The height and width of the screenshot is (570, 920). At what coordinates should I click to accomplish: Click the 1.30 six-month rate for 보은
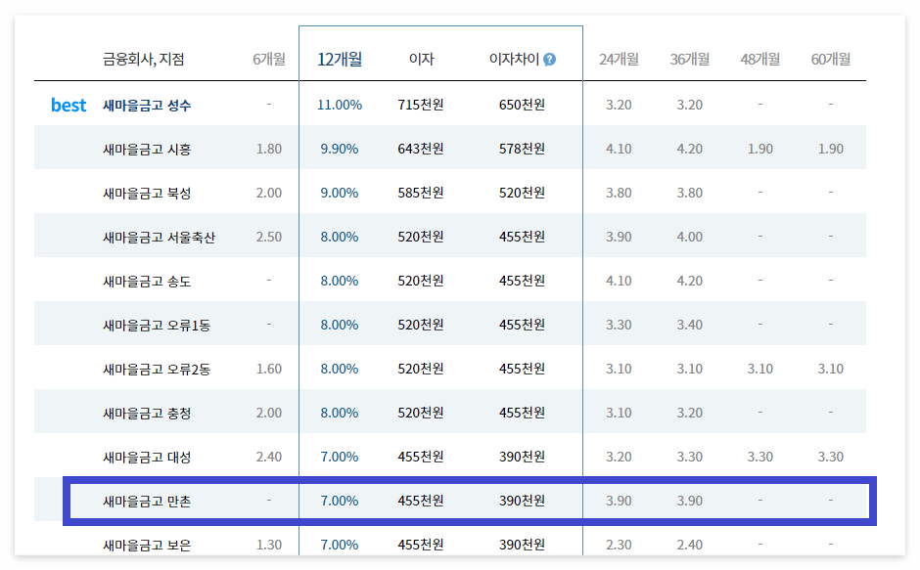(269, 545)
